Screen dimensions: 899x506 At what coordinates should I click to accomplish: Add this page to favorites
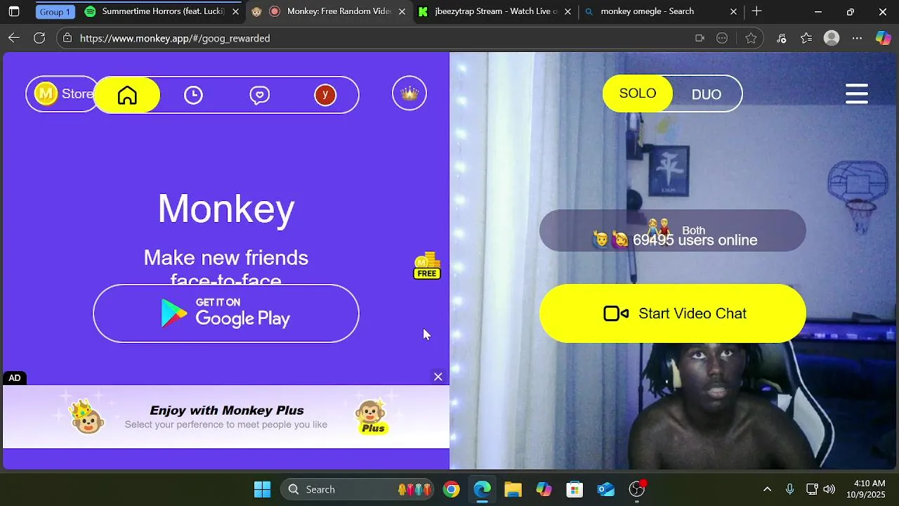point(751,39)
